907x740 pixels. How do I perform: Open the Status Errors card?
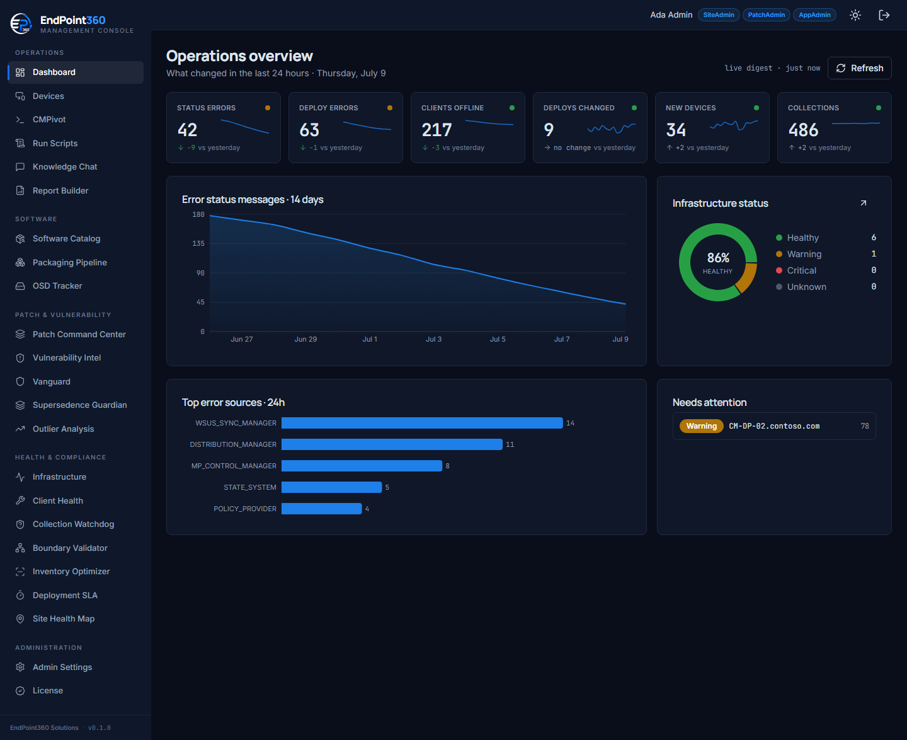pyautogui.click(x=224, y=128)
